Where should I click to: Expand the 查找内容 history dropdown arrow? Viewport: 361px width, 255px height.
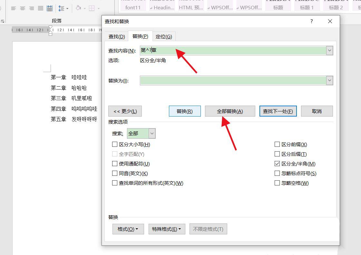(x=329, y=51)
